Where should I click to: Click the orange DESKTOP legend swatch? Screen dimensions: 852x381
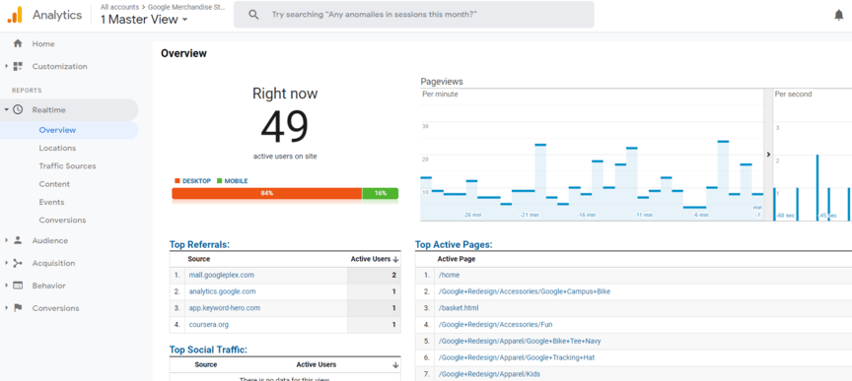pos(177,181)
